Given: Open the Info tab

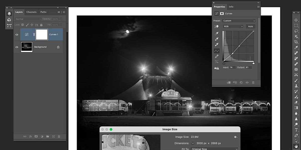Looking at the screenshot, I should tap(231, 7).
